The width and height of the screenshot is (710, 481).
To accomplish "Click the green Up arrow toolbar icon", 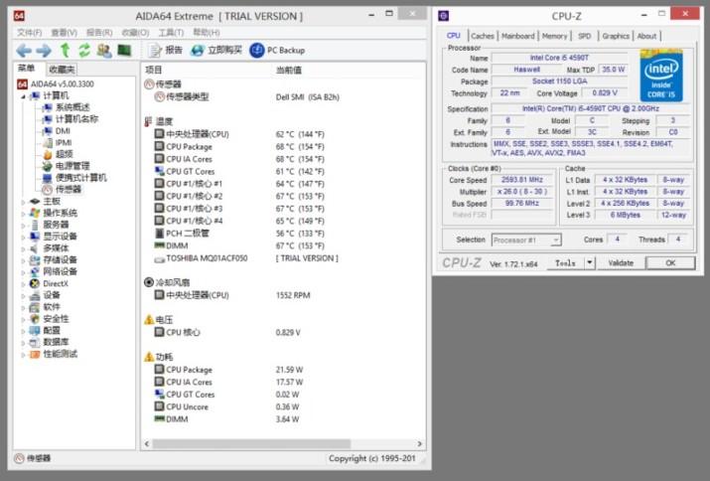I will click(x=65, y=51).
